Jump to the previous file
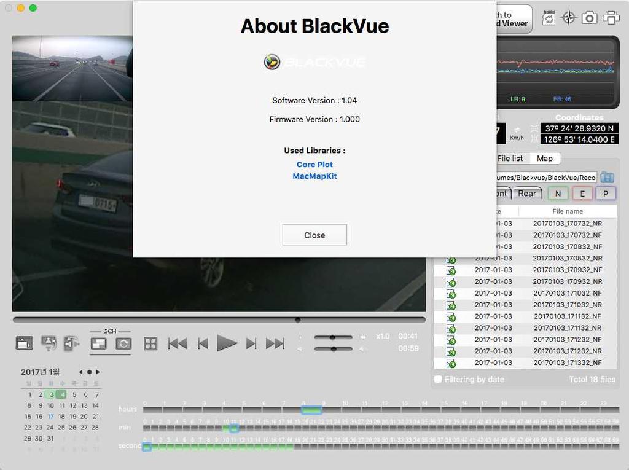Screen dimensions: 629x470 click(x=178, y=343)
